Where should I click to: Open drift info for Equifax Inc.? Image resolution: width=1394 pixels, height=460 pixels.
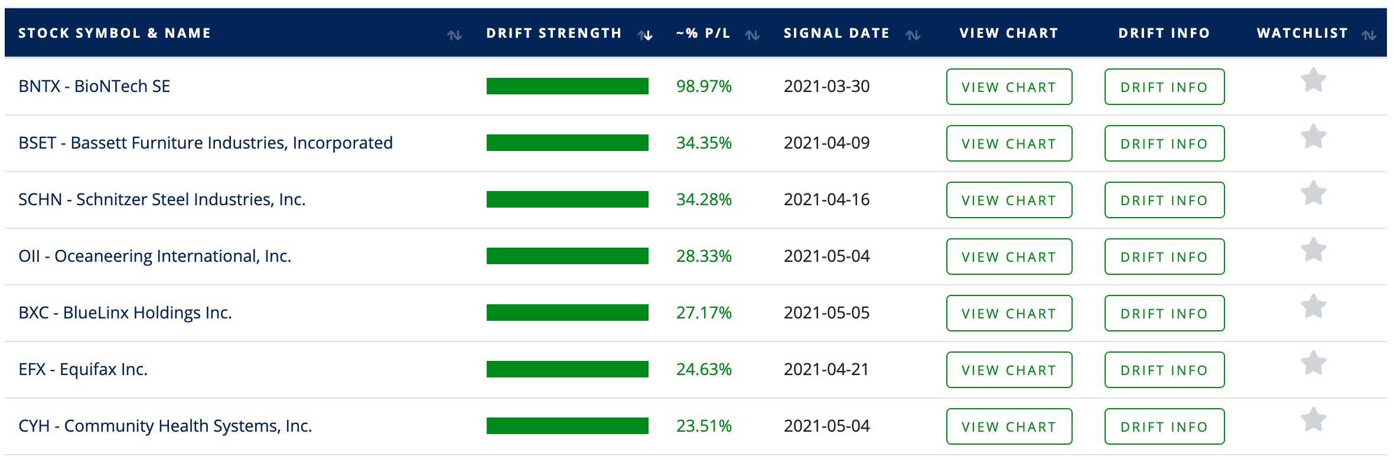[1164, 370]
